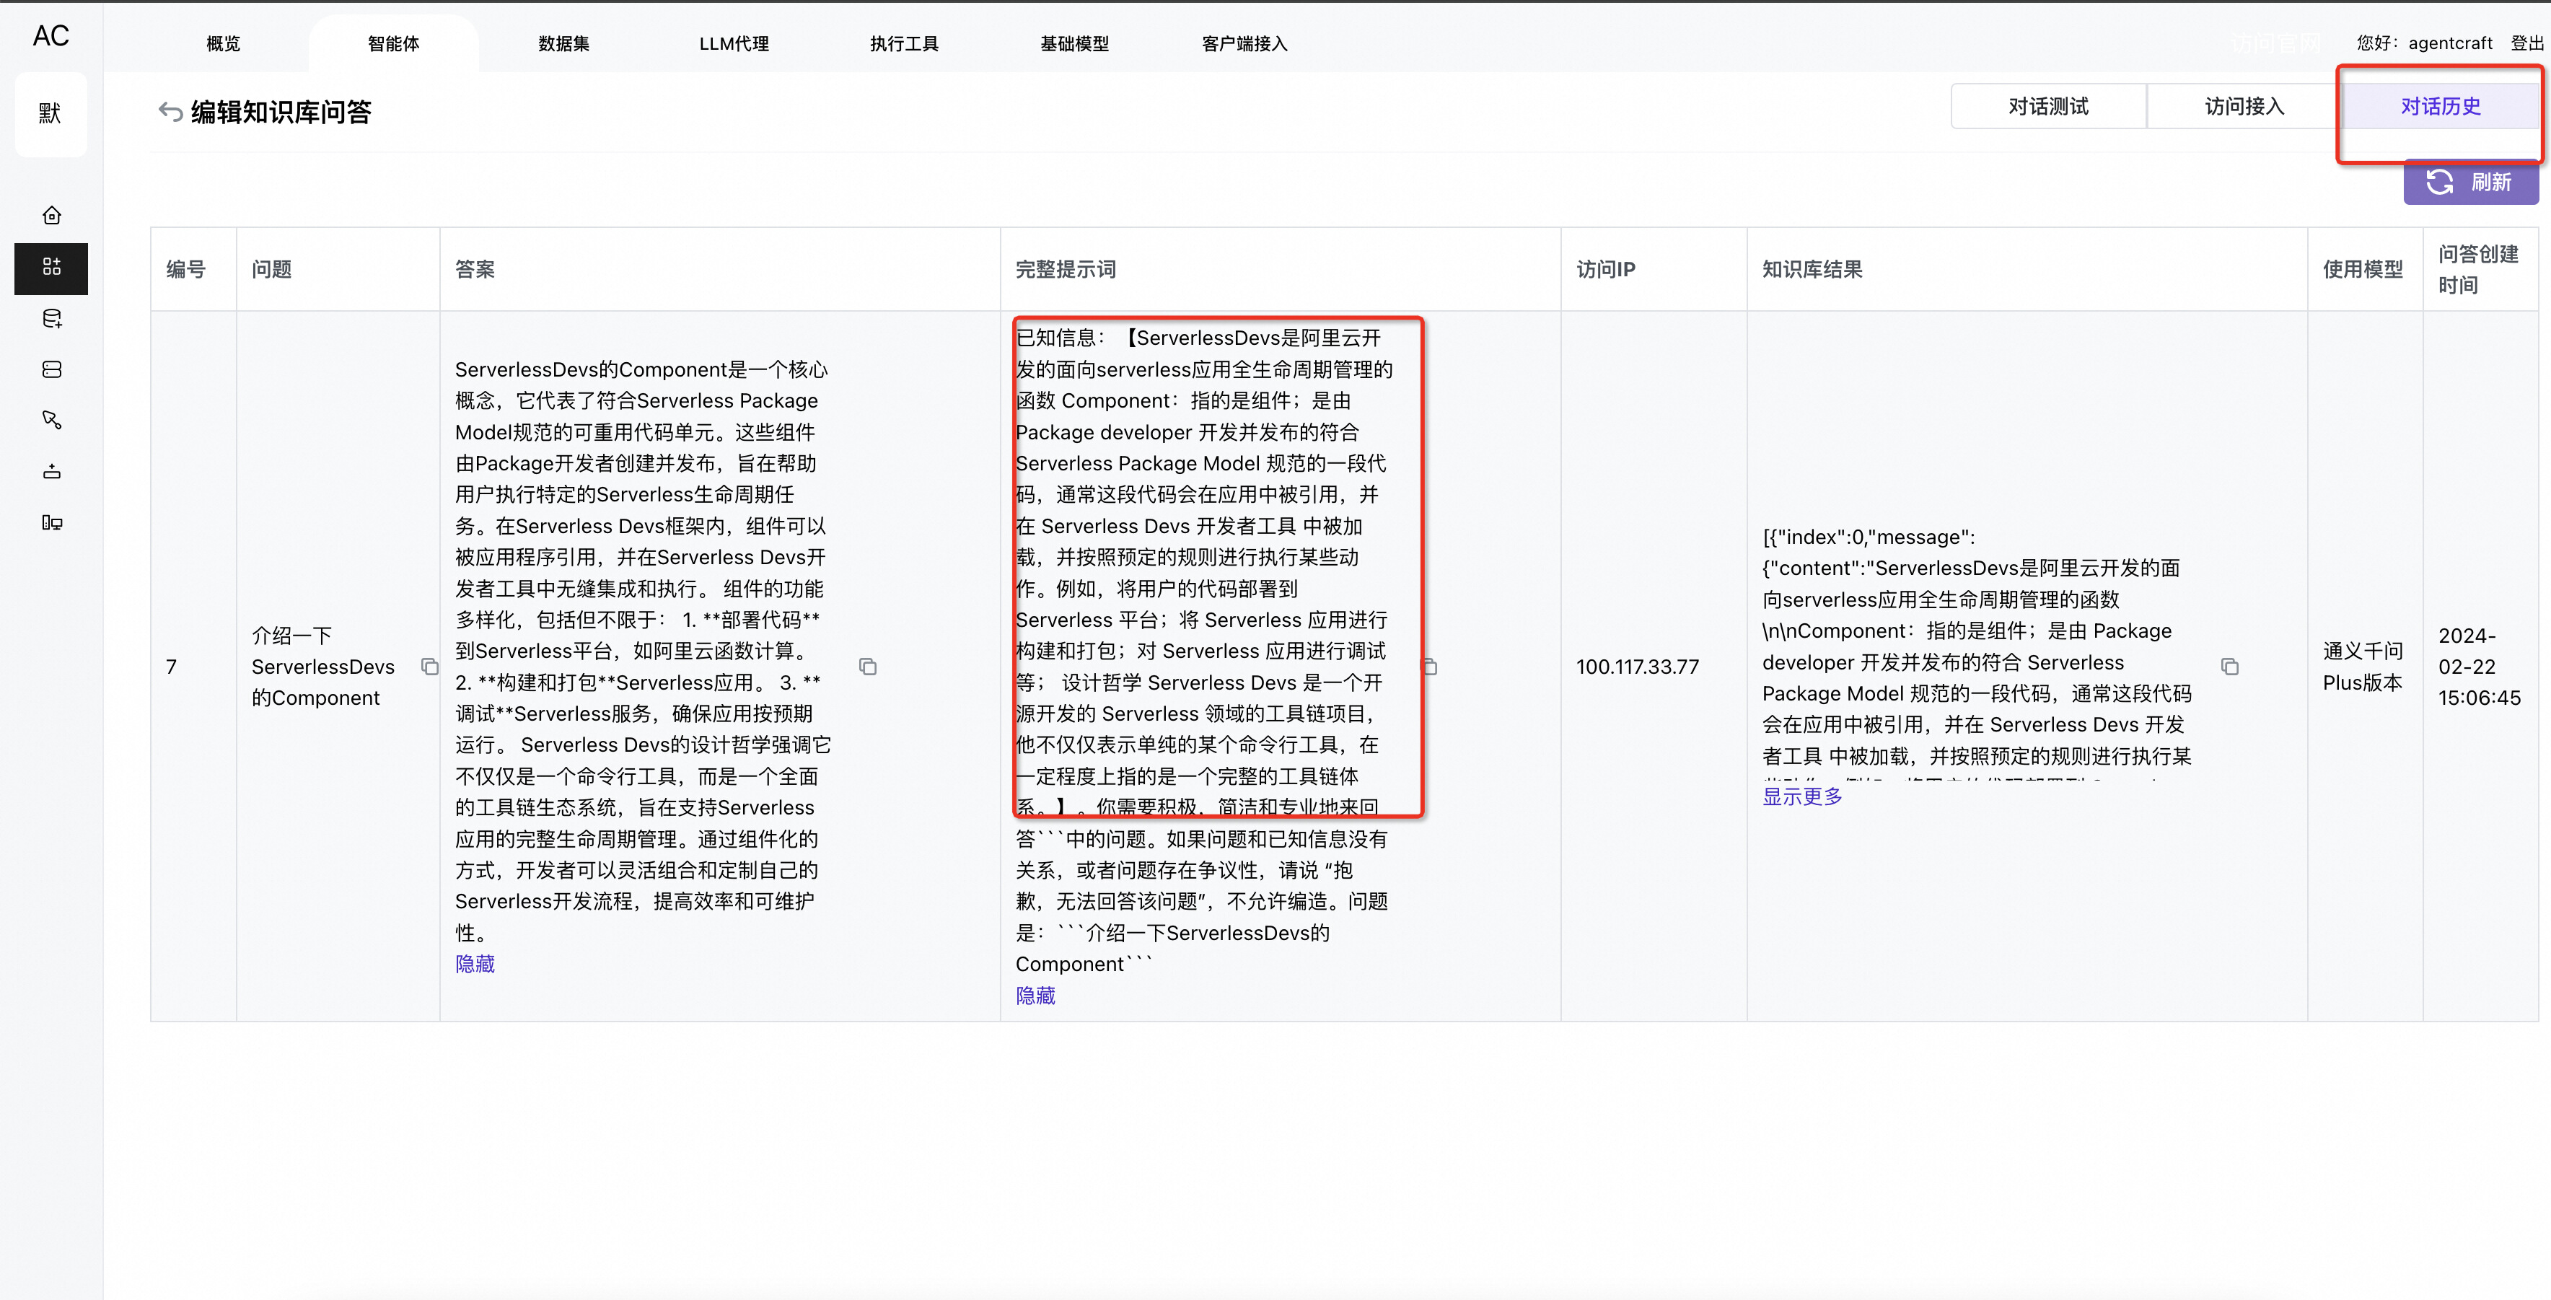This screenshot has height=1300, width=2551.
Task: Click the timestamp 2024-02-22 15:06:45
Action: (2479, 667)
